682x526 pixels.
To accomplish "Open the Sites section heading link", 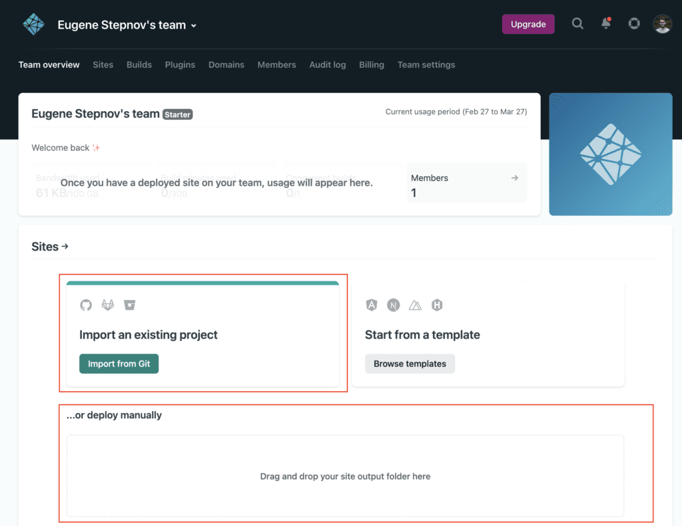I will 50,247.
